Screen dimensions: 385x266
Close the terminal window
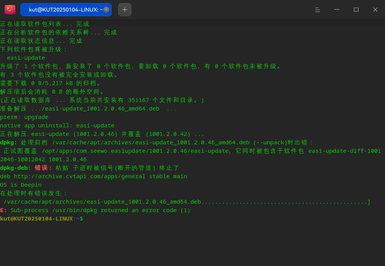point(375,10)
